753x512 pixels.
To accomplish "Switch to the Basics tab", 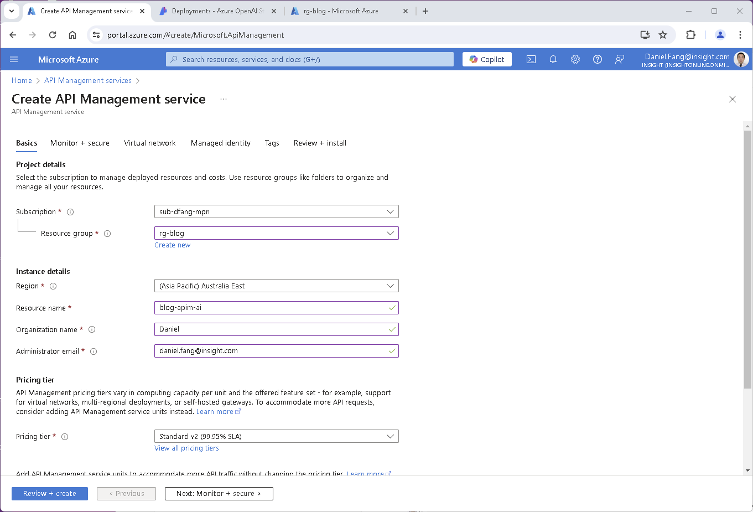I will coord(27,143).
